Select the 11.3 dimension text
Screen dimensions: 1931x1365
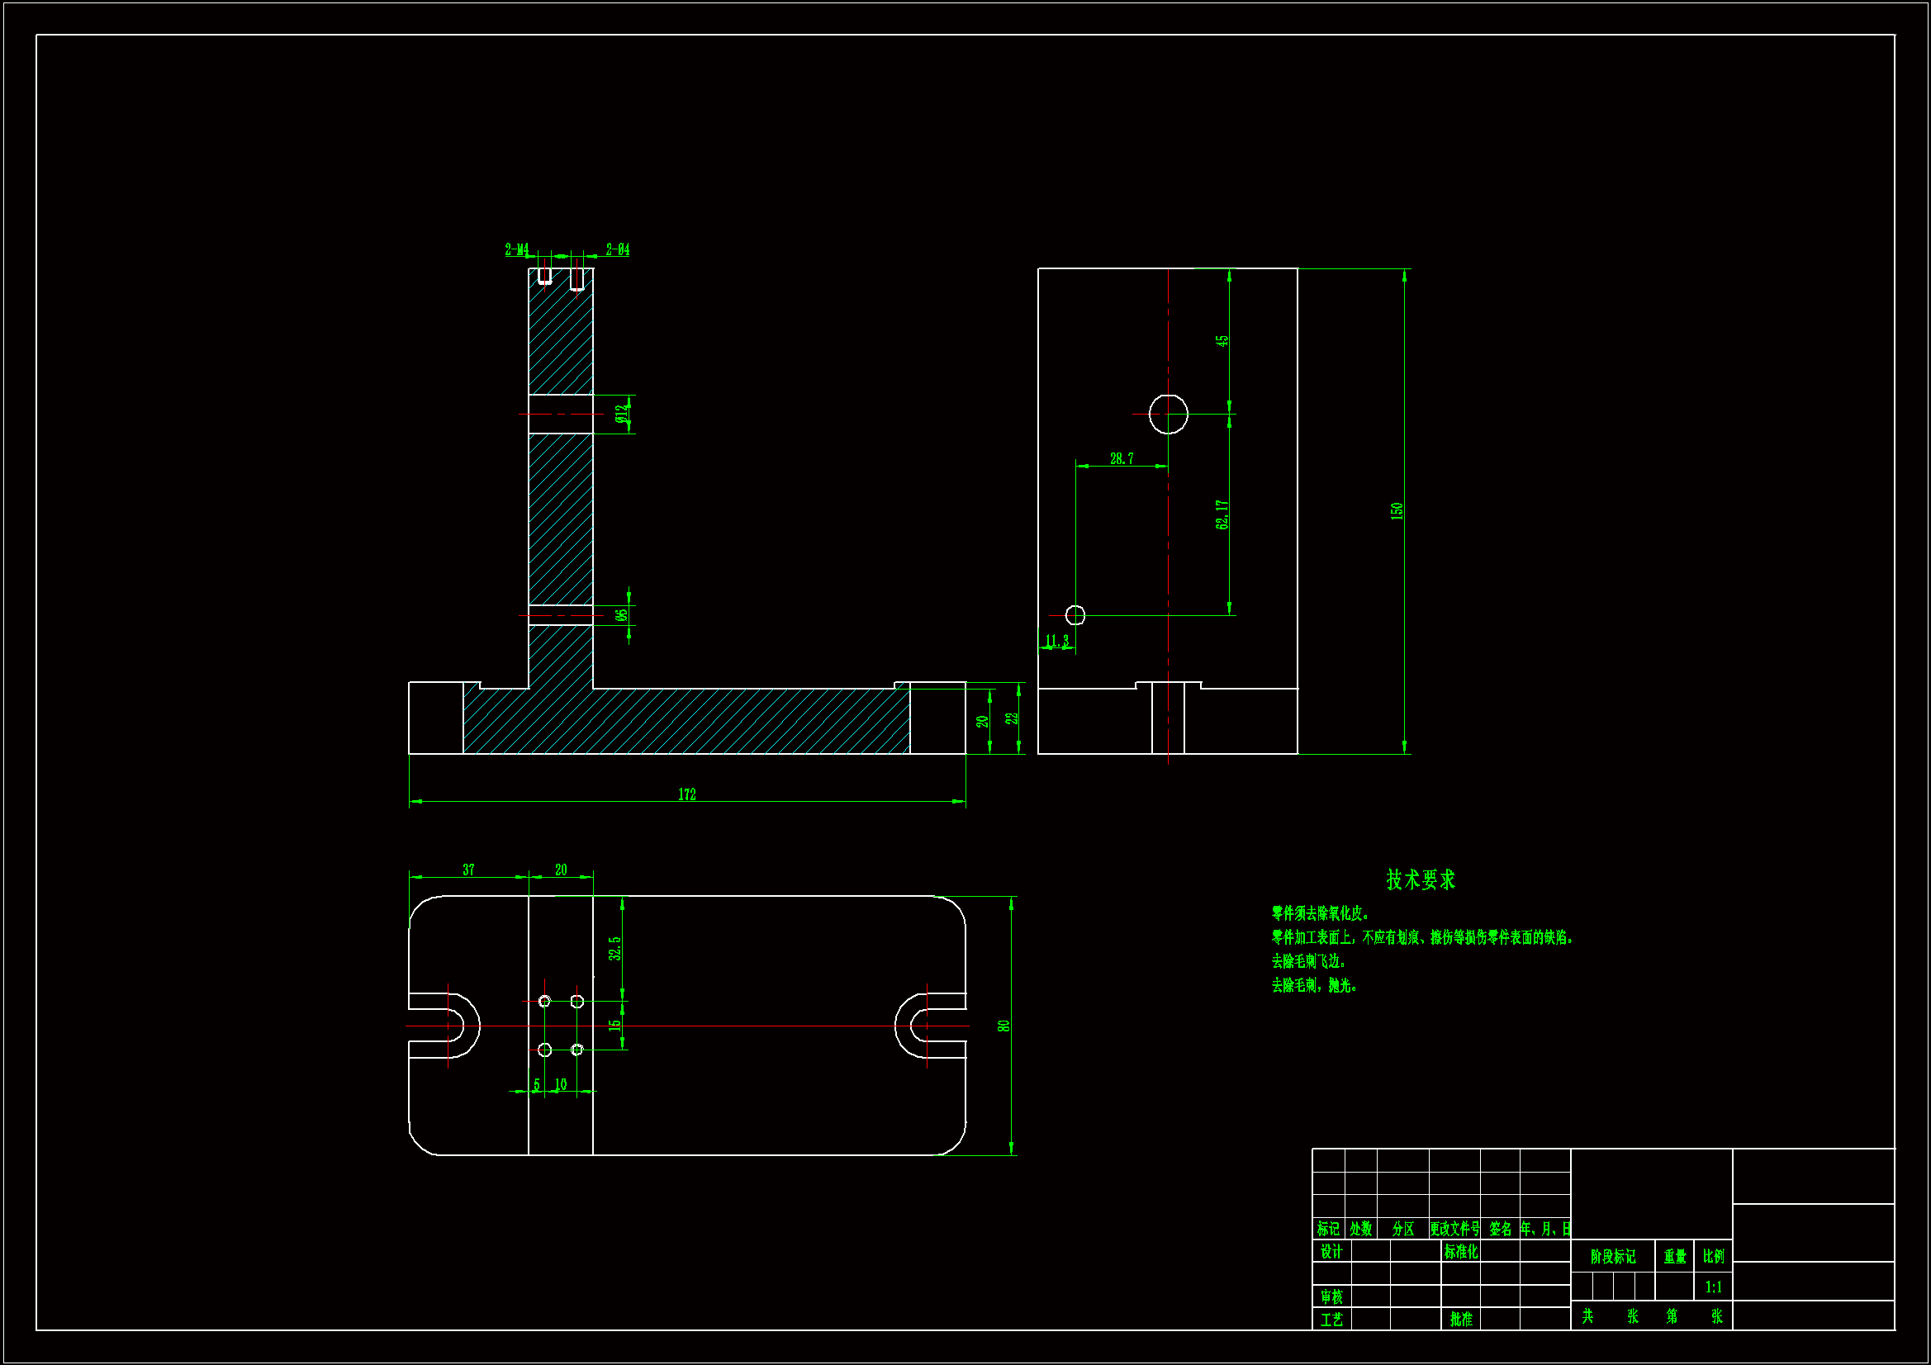coord(1056,642)
